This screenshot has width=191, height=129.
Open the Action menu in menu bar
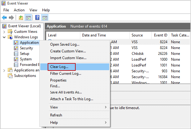19,10
